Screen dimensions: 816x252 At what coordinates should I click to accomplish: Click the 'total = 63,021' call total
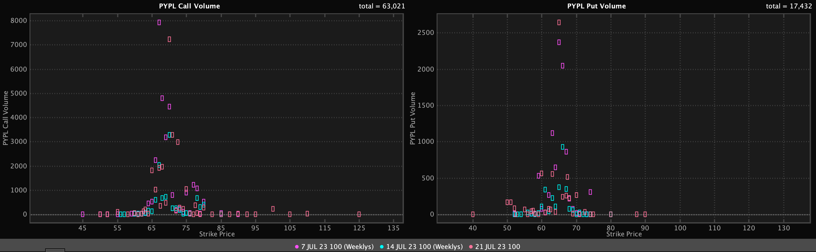pos(382,6)
